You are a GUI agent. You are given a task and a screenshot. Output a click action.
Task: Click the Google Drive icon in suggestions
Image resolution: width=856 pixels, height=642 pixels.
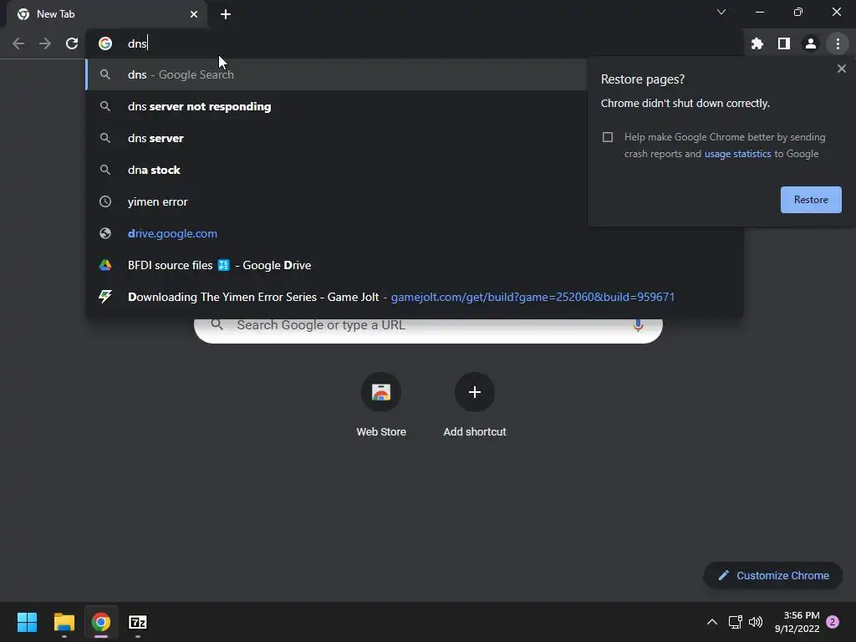click(105, 265)
